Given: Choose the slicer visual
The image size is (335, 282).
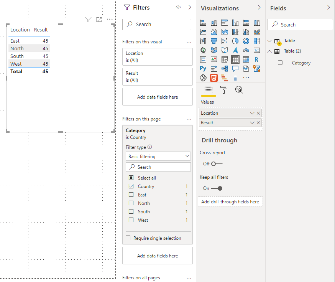Looking at the screenshot, I should [x=225, y=59].
